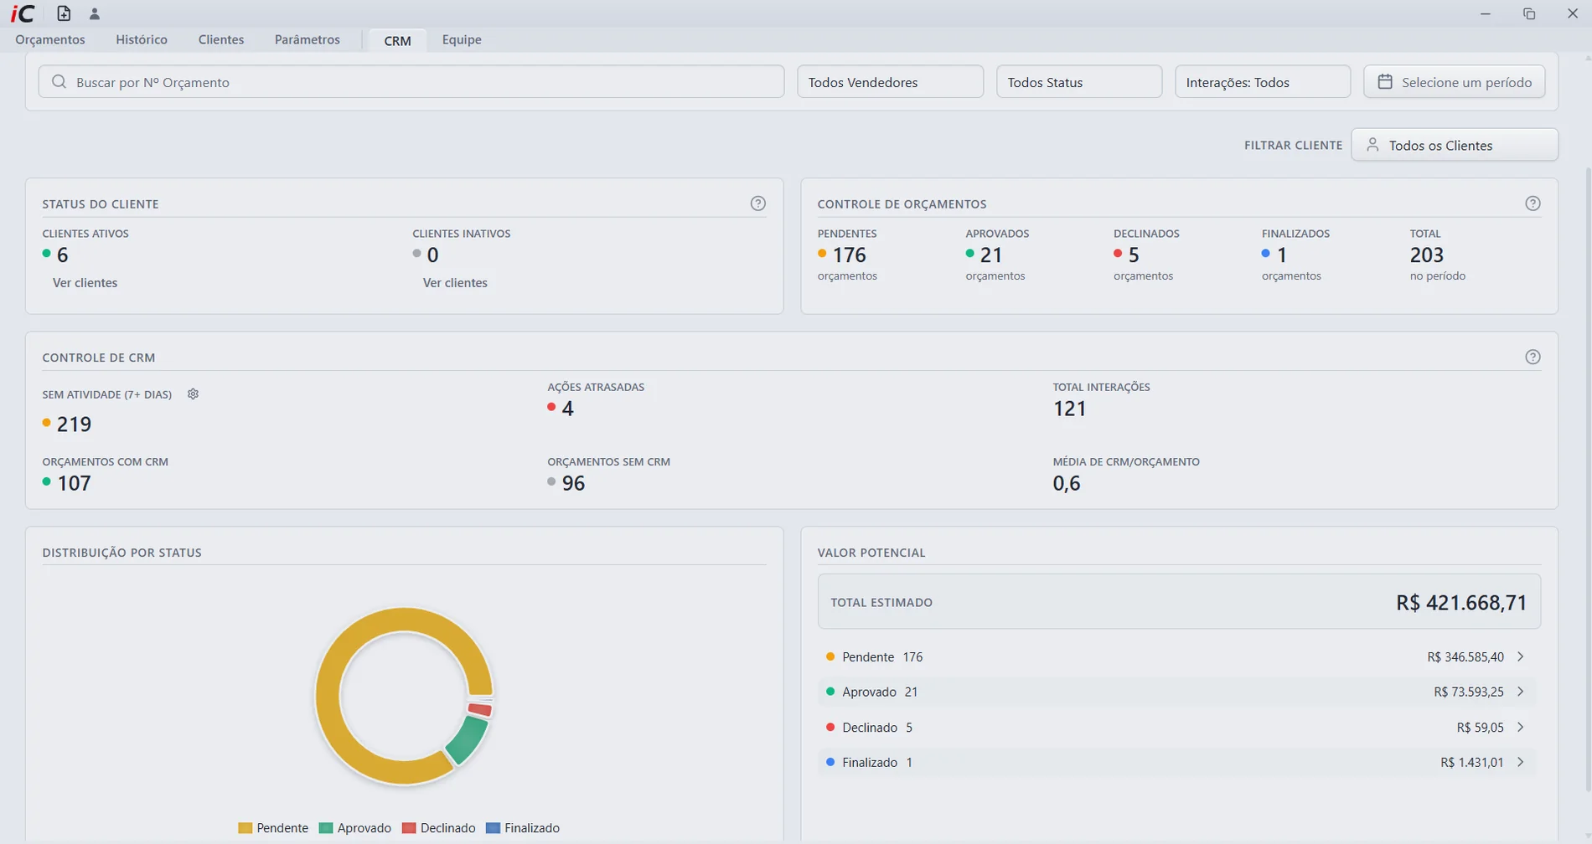Image resolution: width=1592 pixels, height=844 pixels.
Task: Open help for Status do Cliente
Action: point(758,203)
